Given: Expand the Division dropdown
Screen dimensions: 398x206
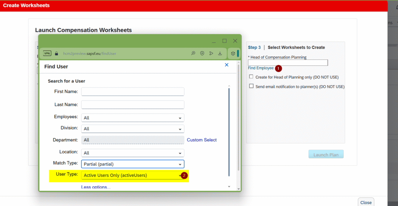Looking at the screenshot, I should (x=133, y=129).
